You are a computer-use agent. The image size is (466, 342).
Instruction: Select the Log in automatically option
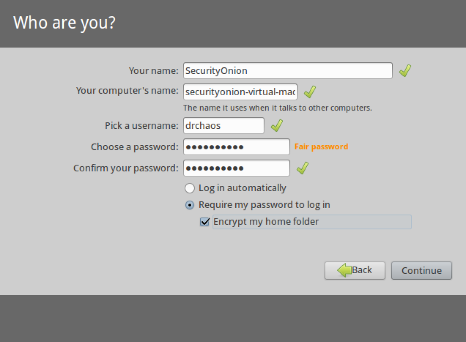pyautogui.click(x=189, y=188)
